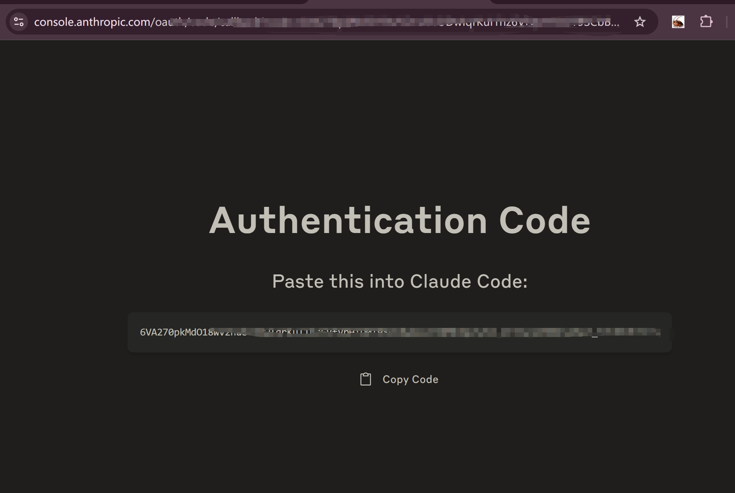The image size is (735, 493).
Task: Bookmark this page with the star icon
Action: point(640,22)
